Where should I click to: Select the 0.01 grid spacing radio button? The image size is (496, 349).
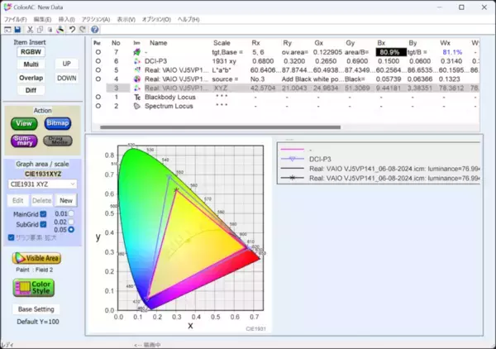pos(72,214)
